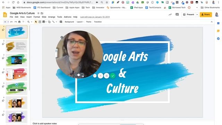Click the Theme button
This screenshot has height=125, width=222.
click(x=89, y=22)
